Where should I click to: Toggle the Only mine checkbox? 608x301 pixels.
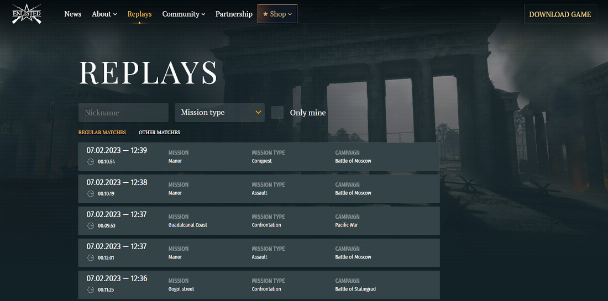[x=277, y=113]
